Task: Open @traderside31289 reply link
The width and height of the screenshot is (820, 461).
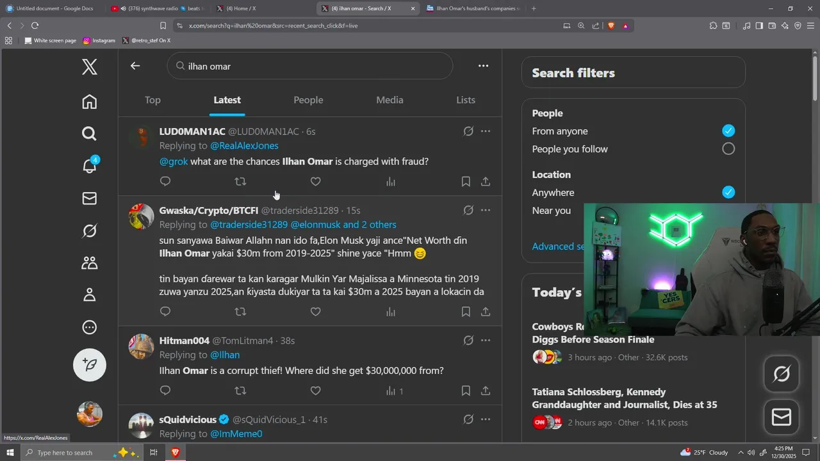Action: [249, 225]
